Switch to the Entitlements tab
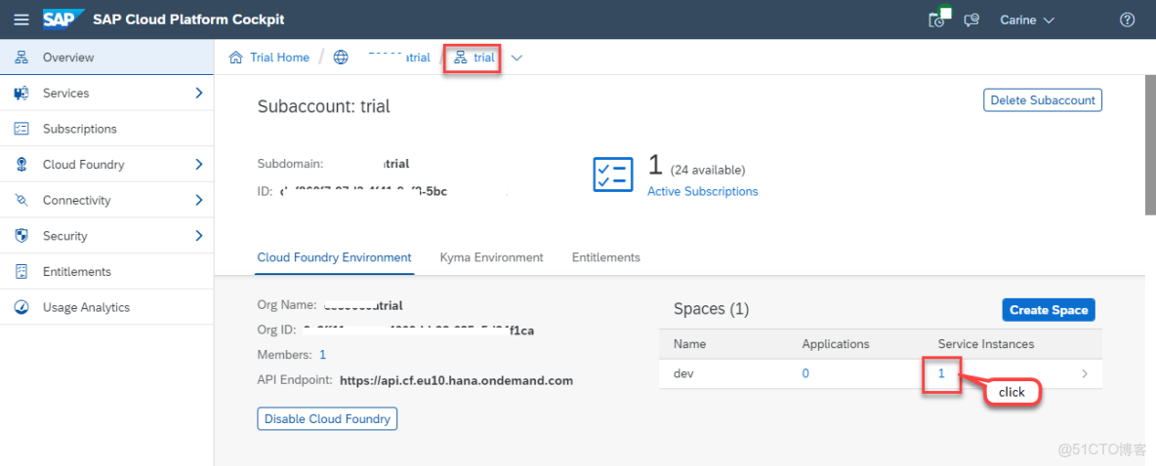This screenshot has width=1156, height=466. (606, 257)
